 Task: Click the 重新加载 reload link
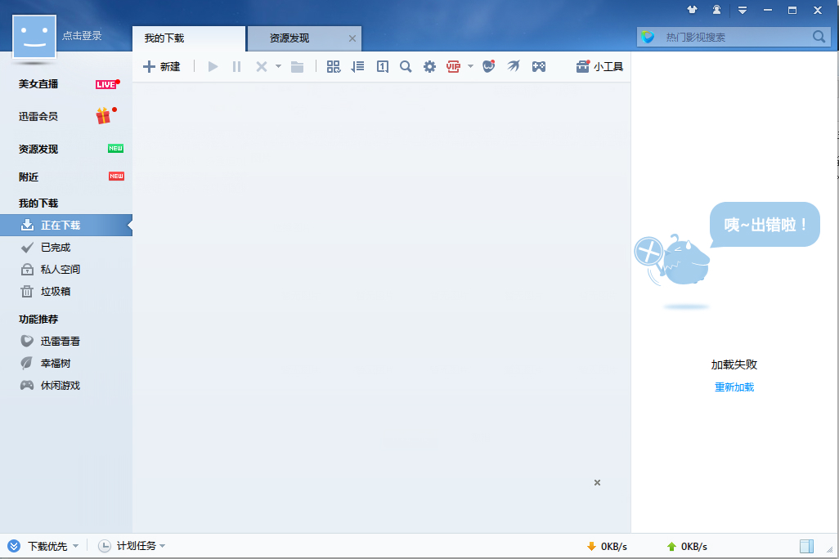[x=734, y=387]
